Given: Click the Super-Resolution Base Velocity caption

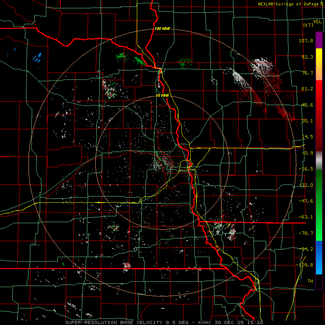Looking at the screenshot, I should click(x=164, y=322).
